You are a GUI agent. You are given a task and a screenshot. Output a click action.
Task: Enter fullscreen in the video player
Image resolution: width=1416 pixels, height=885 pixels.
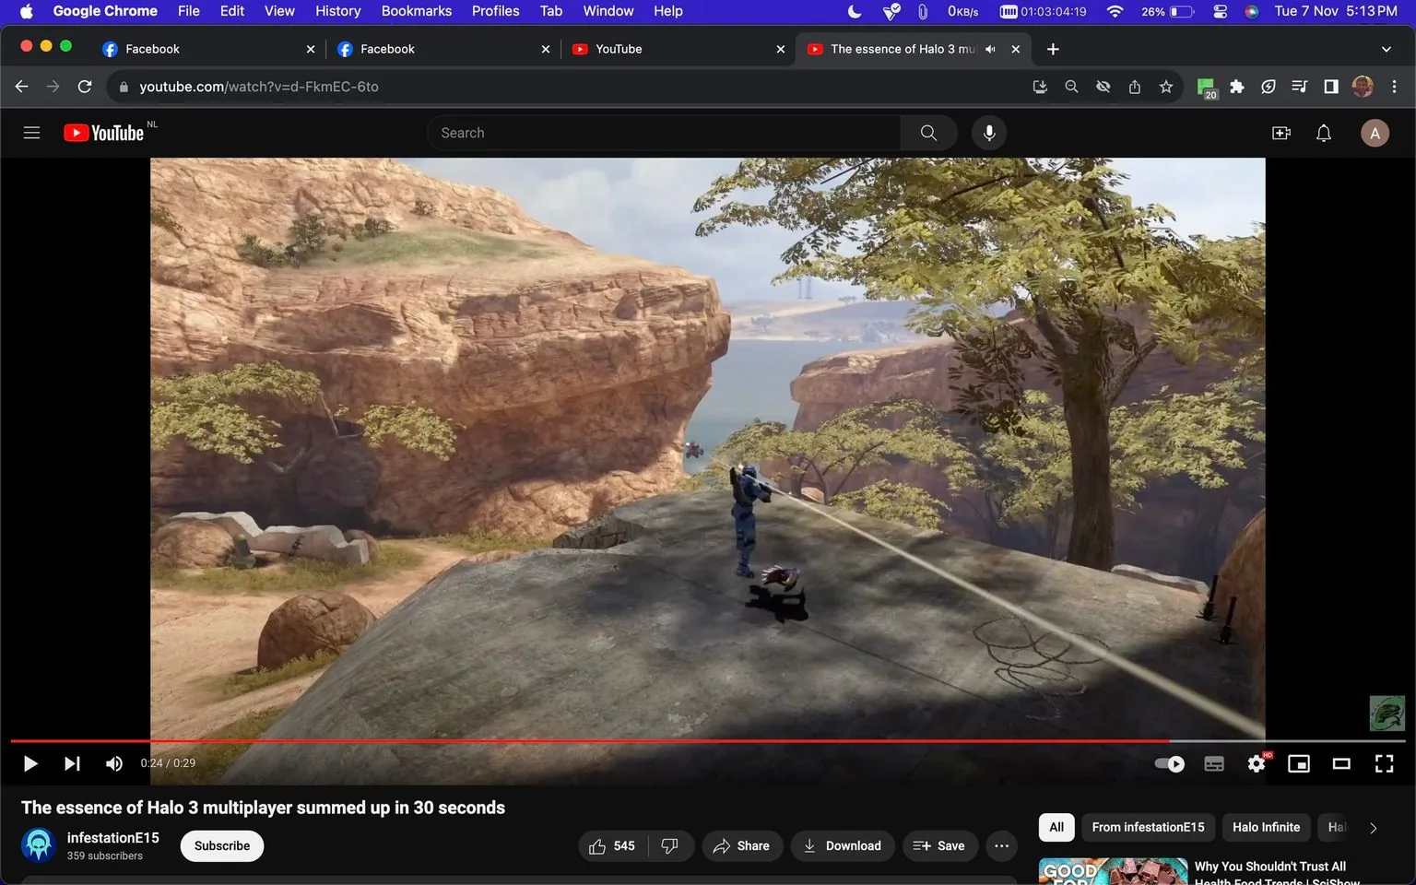click(x=1384, y=763)
